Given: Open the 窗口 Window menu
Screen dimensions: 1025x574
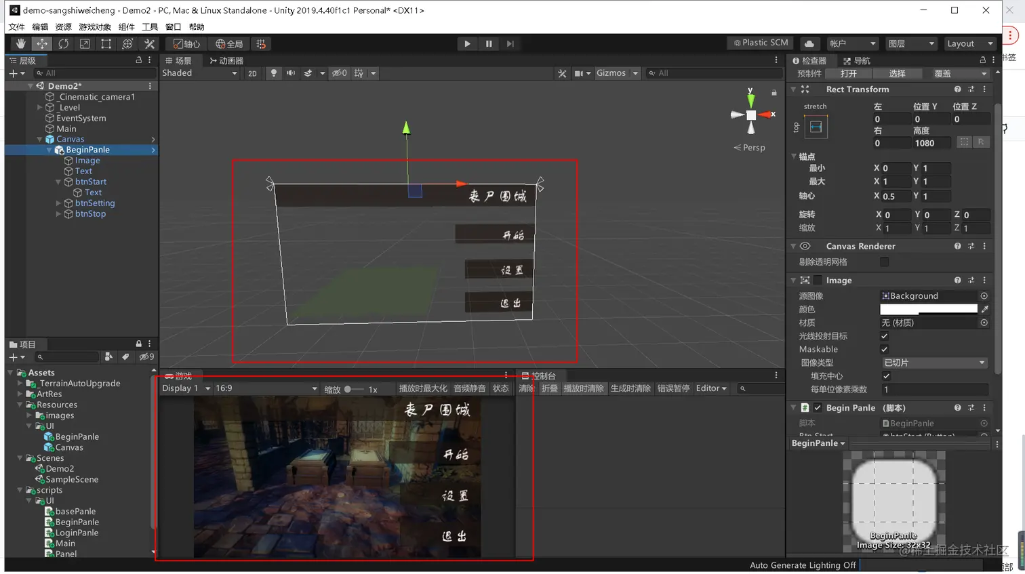Looking at the screenshot, I should point(173,27).
